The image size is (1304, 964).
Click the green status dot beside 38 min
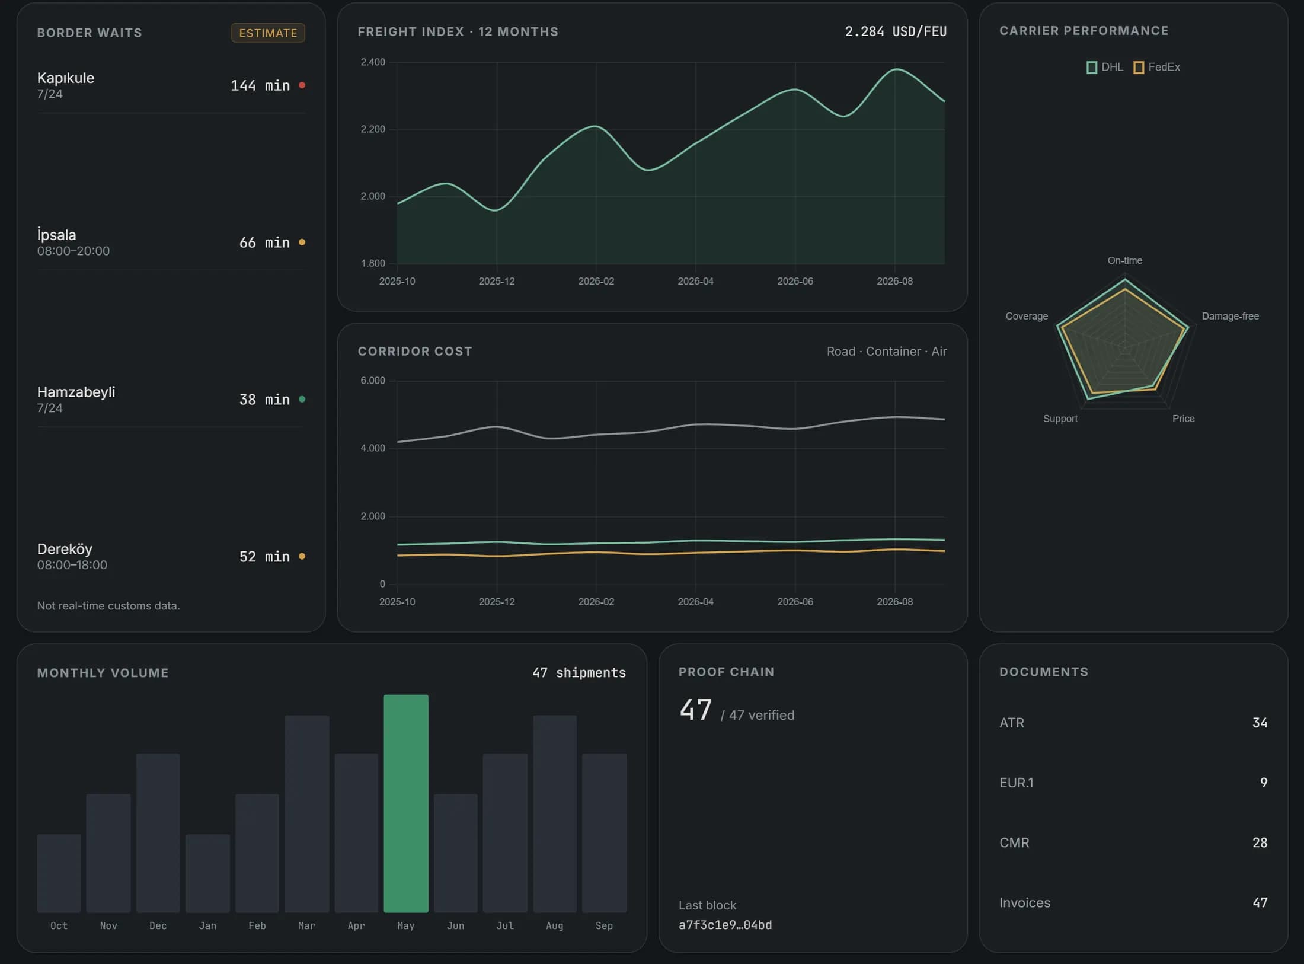(302, 400)
